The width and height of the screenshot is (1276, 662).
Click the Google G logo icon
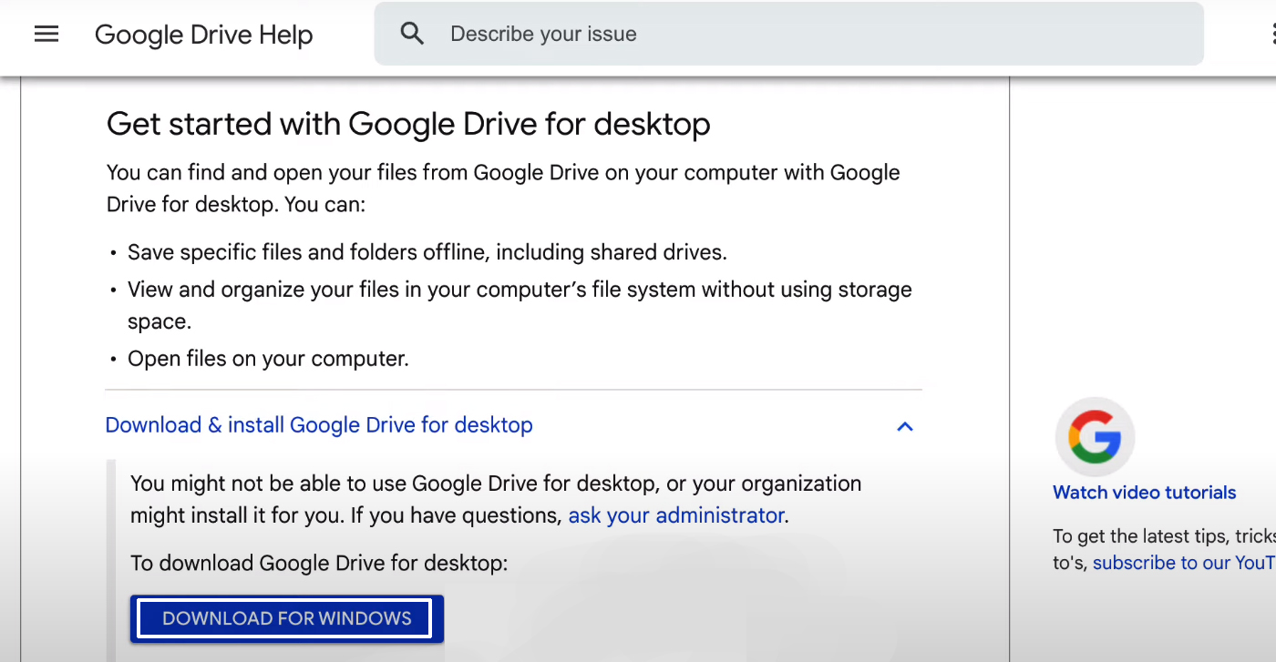coord(1095,437)
